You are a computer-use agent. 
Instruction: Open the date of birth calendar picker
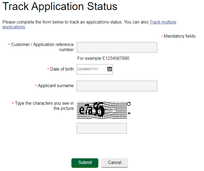click(x=110, y=69)
